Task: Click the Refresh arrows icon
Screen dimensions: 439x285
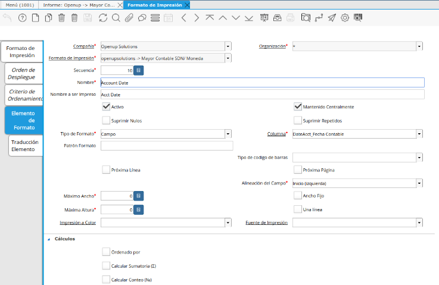Action: (104, 18)
